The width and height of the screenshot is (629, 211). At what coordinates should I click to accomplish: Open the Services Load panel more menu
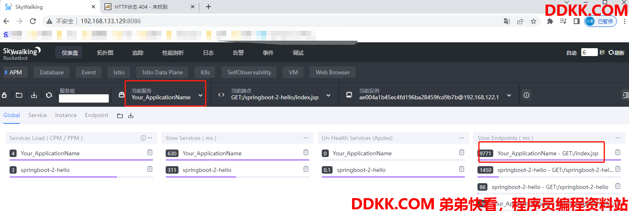[x=150, y=138]
